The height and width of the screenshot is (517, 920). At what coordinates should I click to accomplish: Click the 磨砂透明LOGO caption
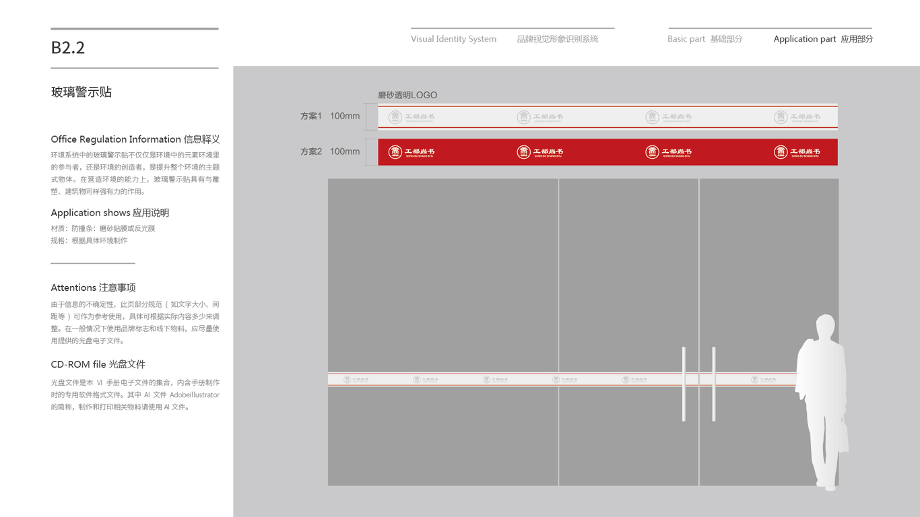407,95
